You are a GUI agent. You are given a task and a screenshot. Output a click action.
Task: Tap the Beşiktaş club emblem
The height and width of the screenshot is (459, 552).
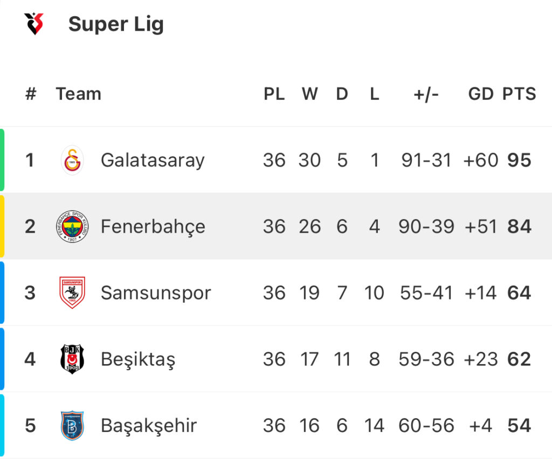point(72,359)
